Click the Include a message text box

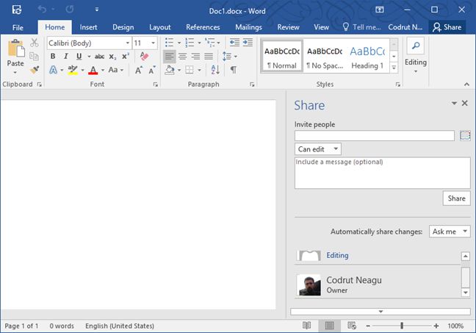[x=383, y=173]
